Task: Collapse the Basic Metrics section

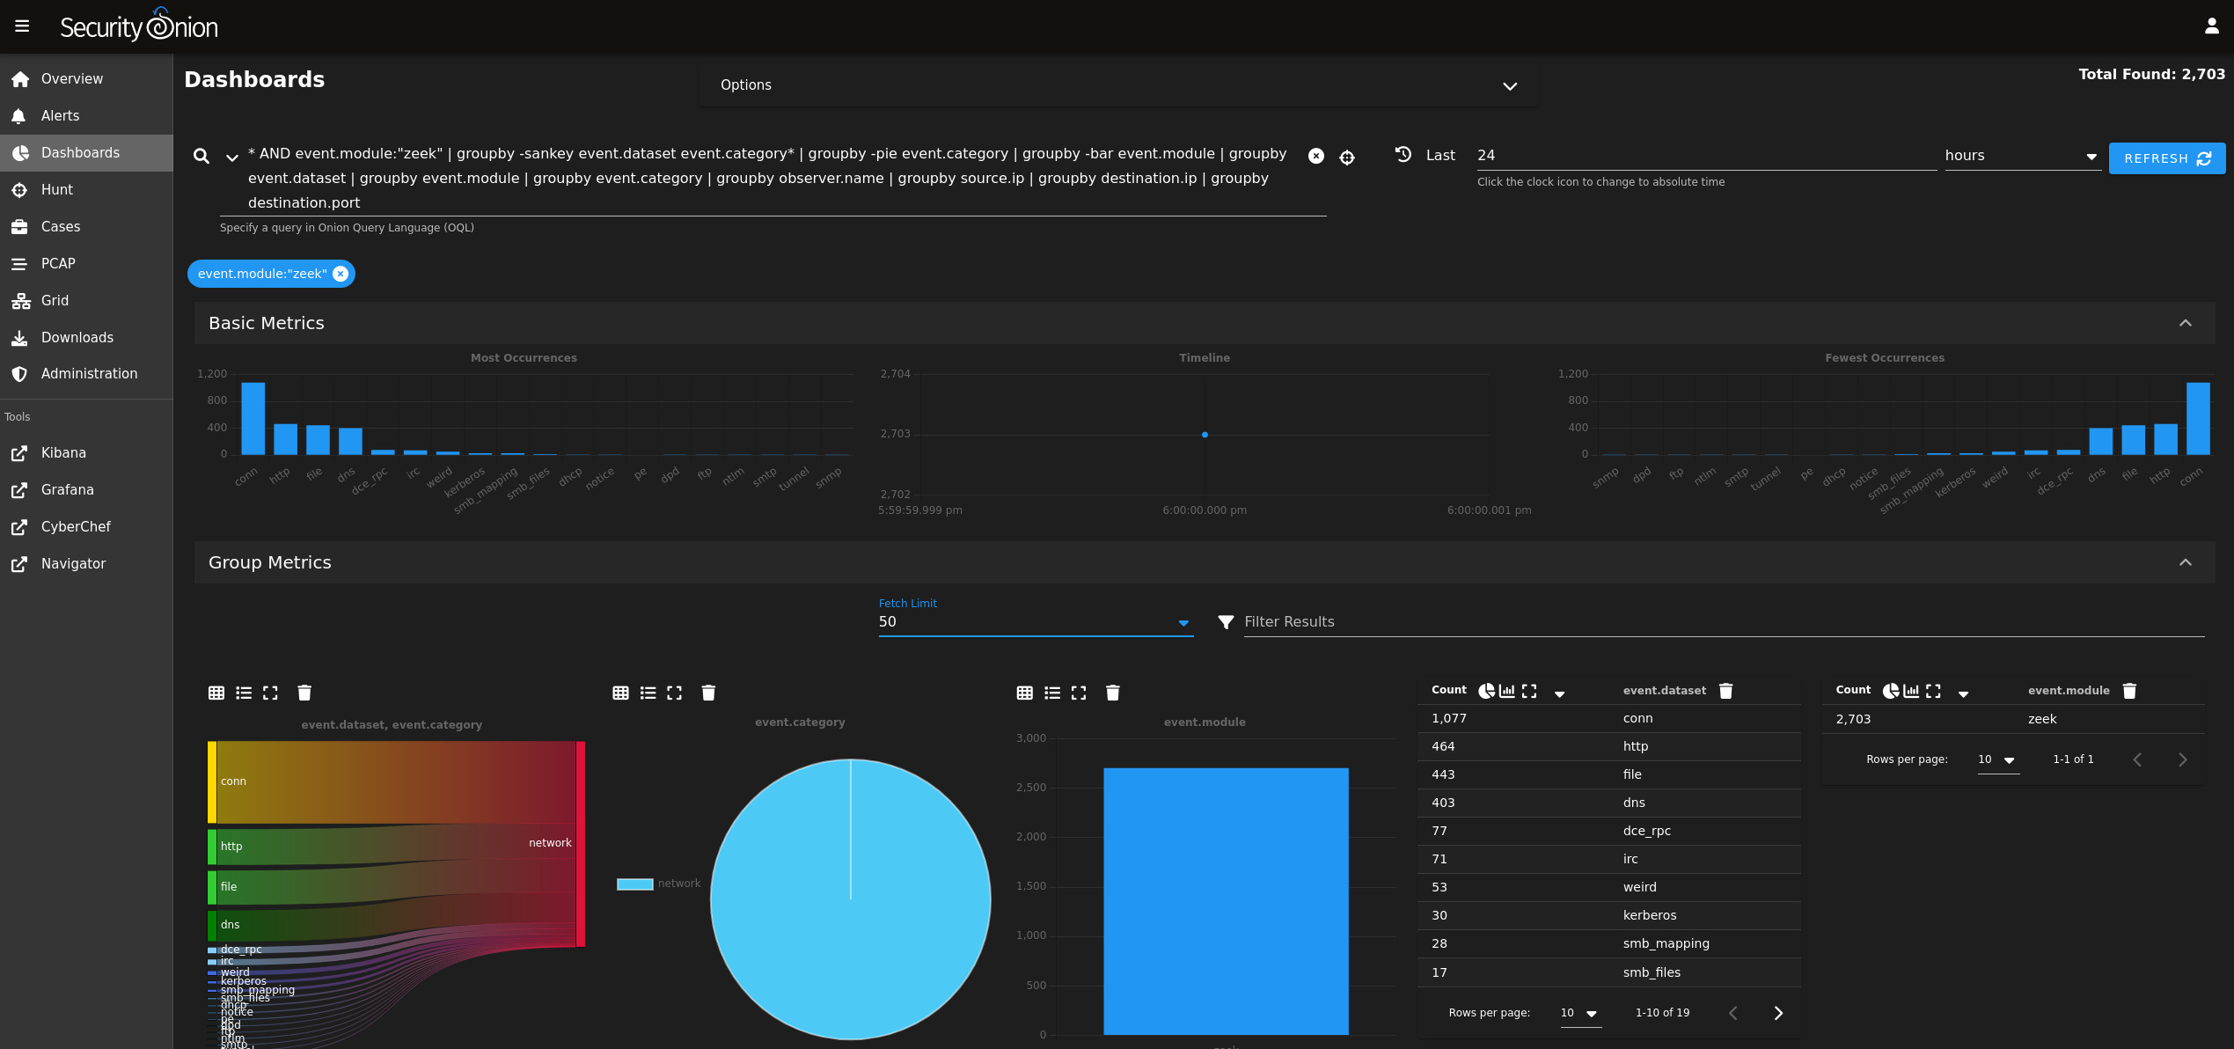Action: pyautogui.click(x=2186, y=323)
